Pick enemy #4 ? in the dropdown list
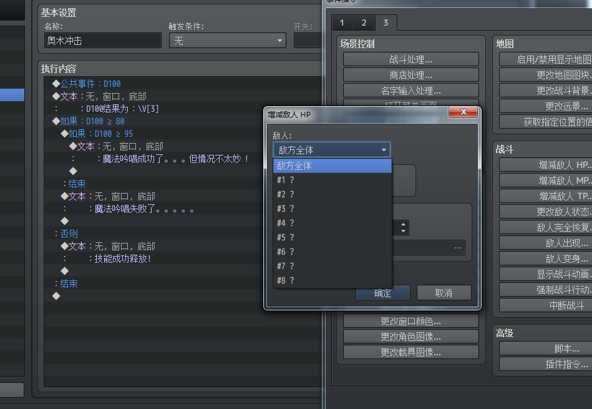Viewport: 592px width, 409px height. 332,223
